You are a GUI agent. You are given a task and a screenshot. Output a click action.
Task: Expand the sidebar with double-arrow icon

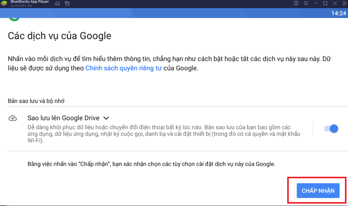(344, 3)
